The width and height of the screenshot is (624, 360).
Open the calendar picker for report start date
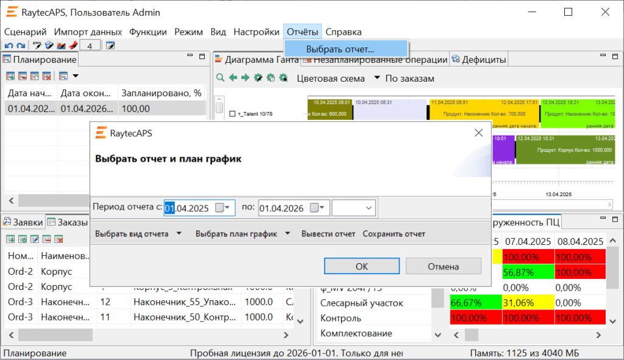click(x=222, y=208)
